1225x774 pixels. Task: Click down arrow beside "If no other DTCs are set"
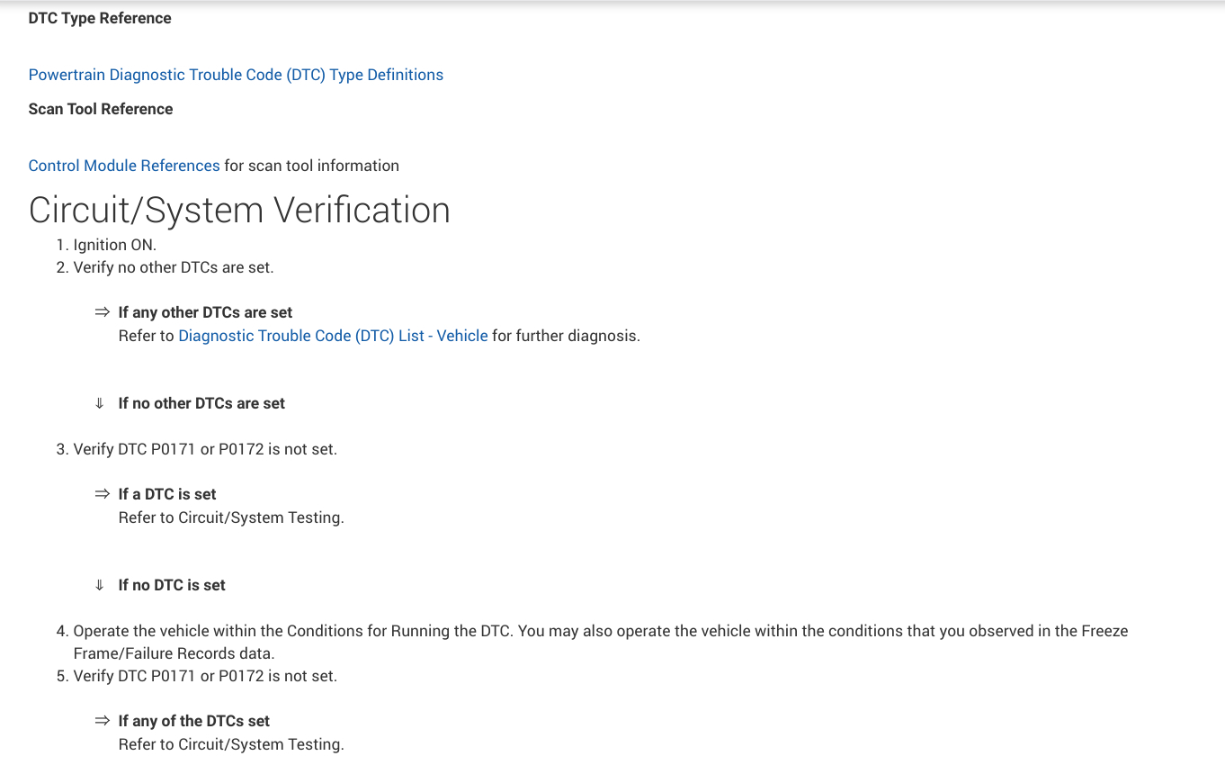pyautogui.click(x=100, y=403)
